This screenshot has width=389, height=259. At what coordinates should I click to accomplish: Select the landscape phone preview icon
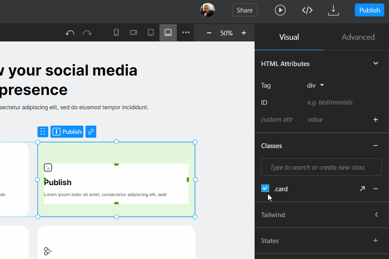pos(133,32)
